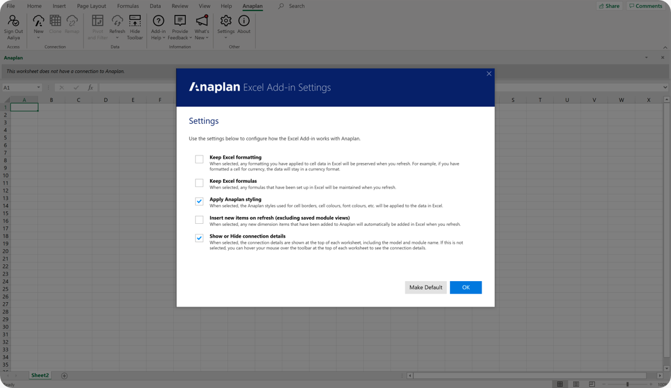The width and height of the screenshot is (671, 388).
Task: Open the Data tab
Action: coord(155,6)
